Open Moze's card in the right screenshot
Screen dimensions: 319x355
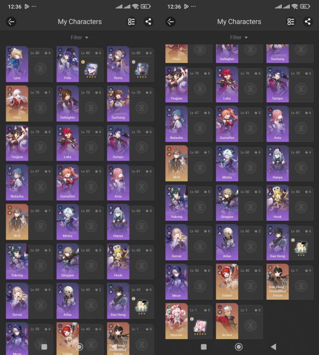(189, 282)
